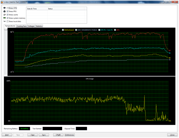
Task: Switch to the Cooling Fans tab
Action: click(x=22, y=26)
